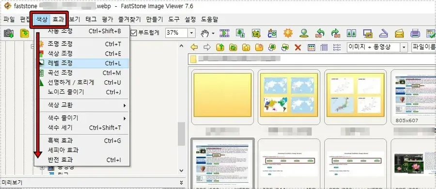Open the favorites star folder icon
This screenshot has height=189, width=436.
pyautogui.click(x=246, y=47)
